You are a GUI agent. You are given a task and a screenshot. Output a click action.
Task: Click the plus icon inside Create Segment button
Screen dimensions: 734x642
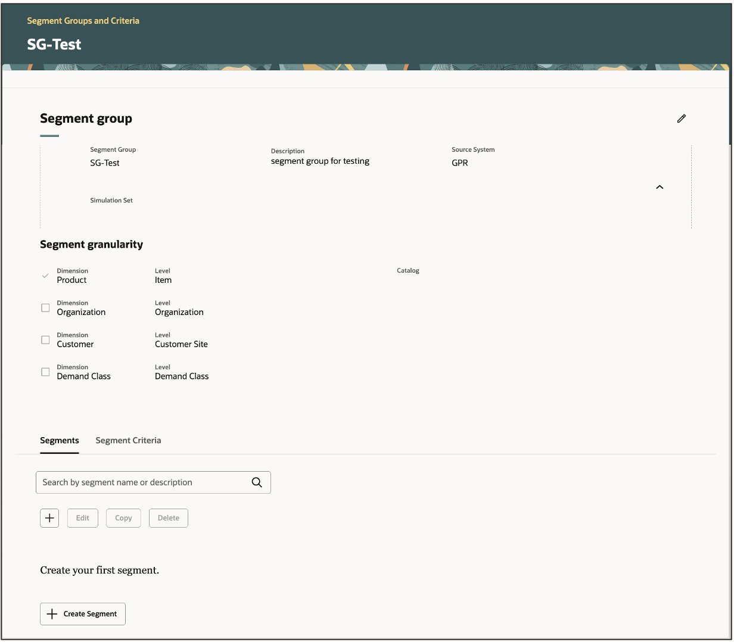tap(52, 614)
